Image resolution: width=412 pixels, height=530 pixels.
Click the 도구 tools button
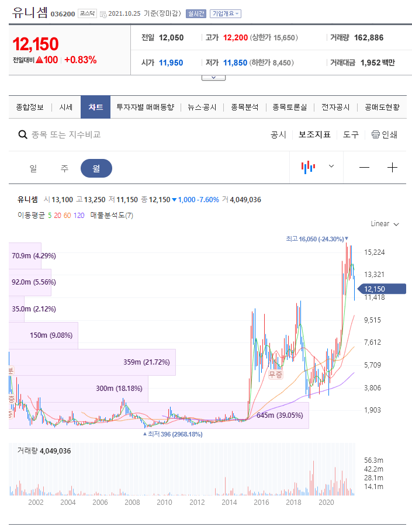351,134
